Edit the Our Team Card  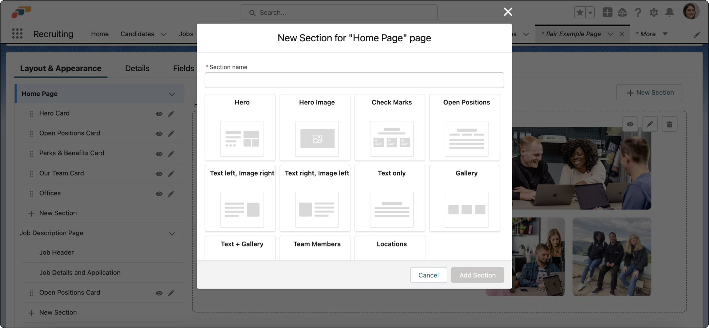coord(171,174)
